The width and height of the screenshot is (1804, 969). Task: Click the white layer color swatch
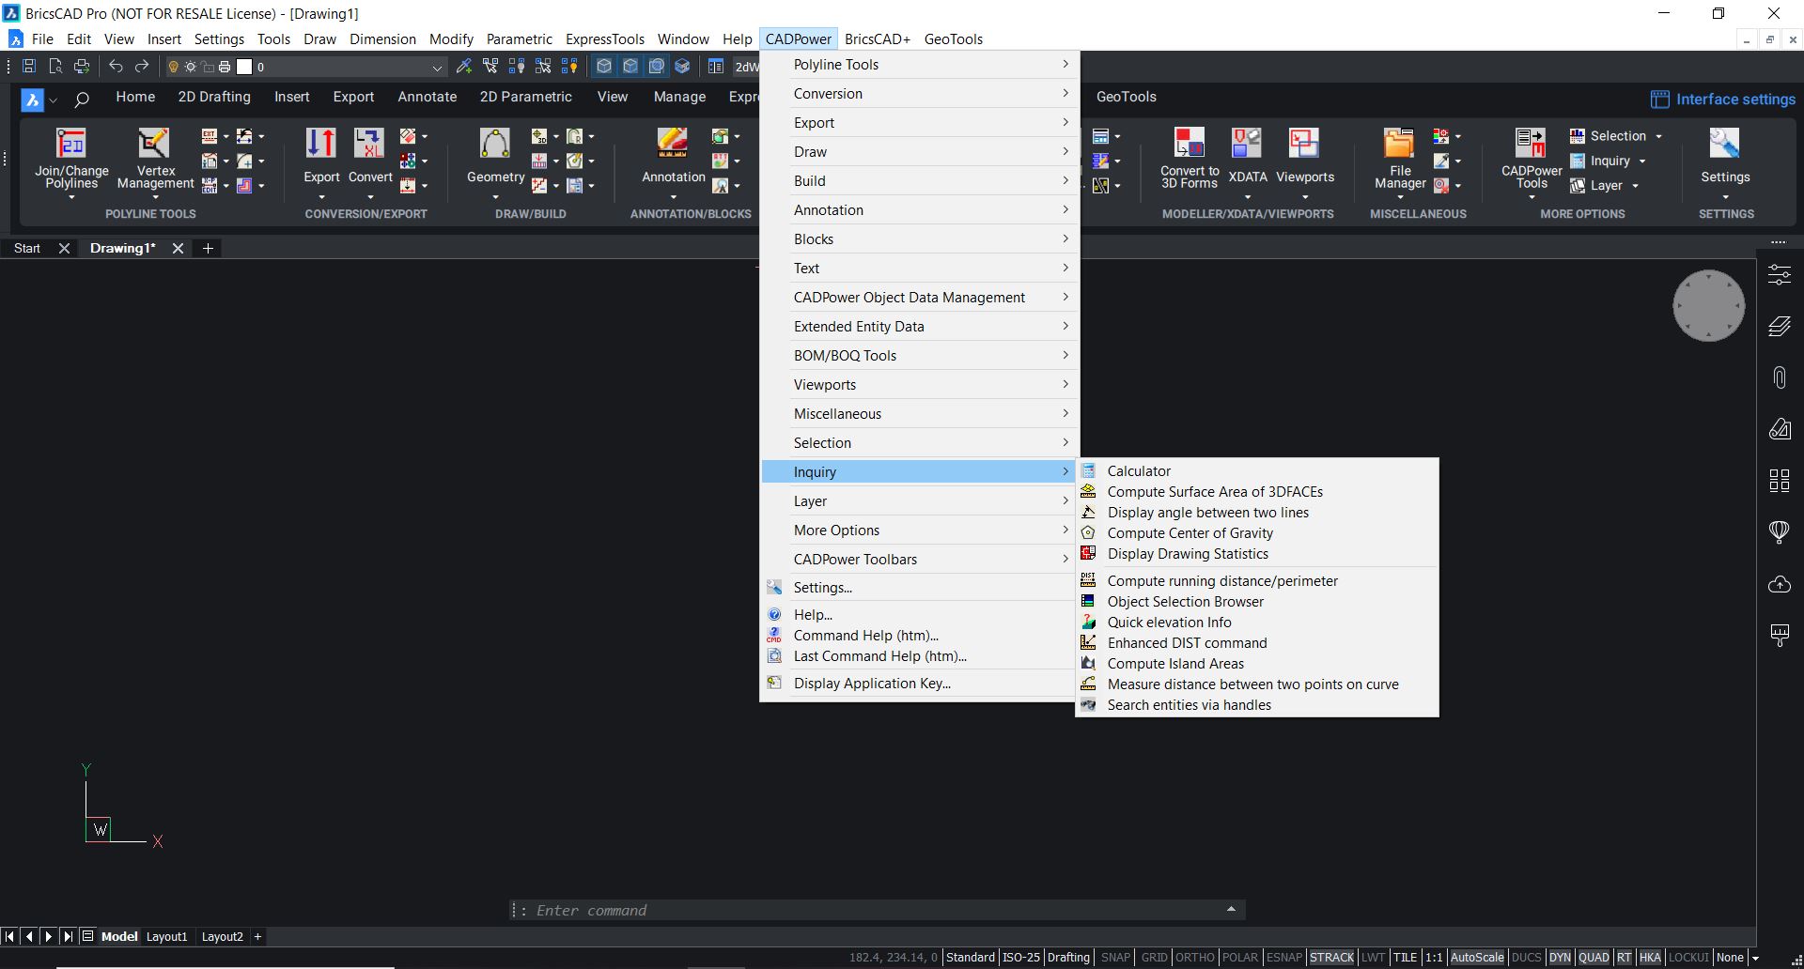coord(244,67)
